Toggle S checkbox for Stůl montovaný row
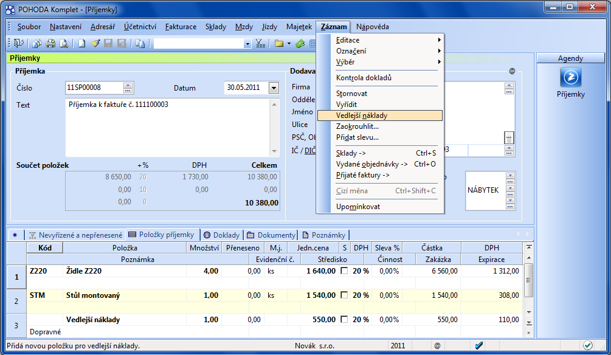The width and height of the screenshot is (611, 355). (x=344, y=295)
